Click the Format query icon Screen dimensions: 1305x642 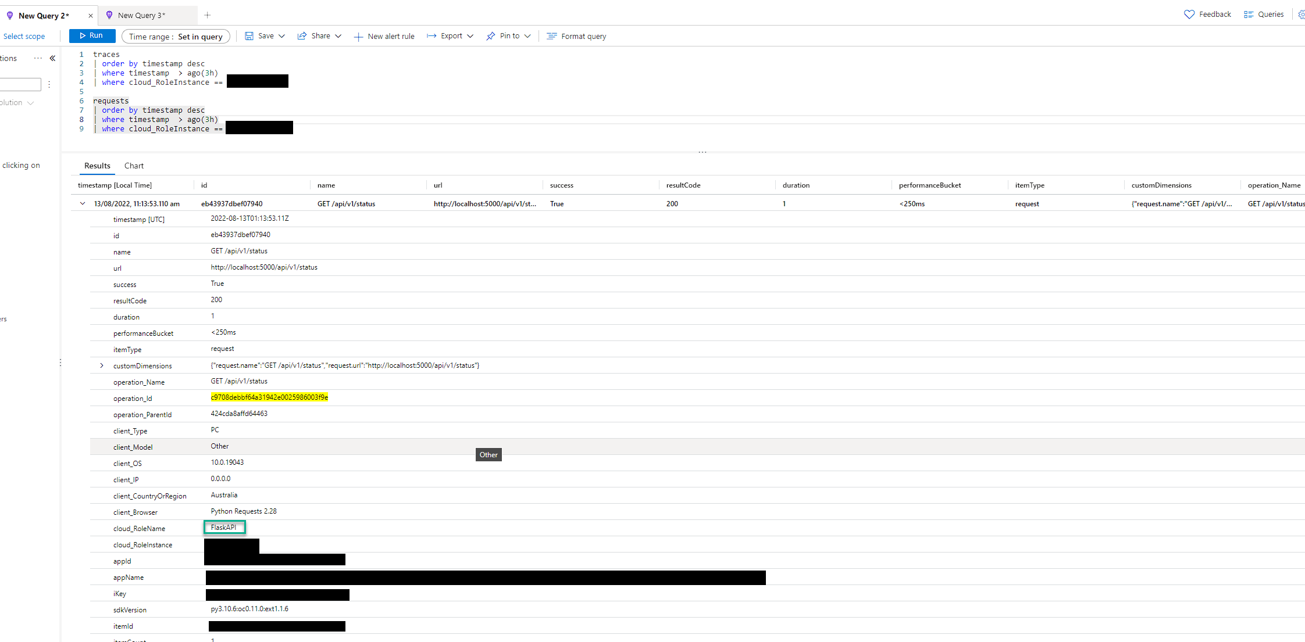click(552, 36)
